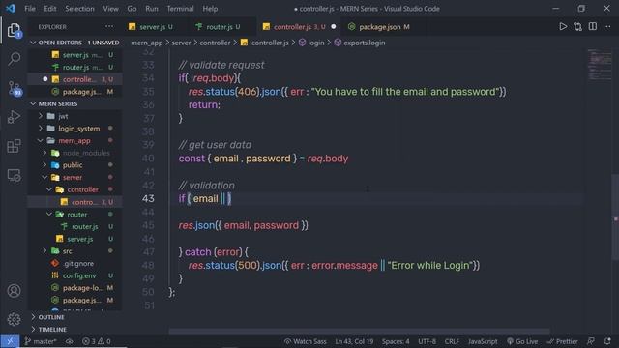The image size is (619, 348).
Task: Click the Run Code play icon
Action: click(x=563, y=26)
